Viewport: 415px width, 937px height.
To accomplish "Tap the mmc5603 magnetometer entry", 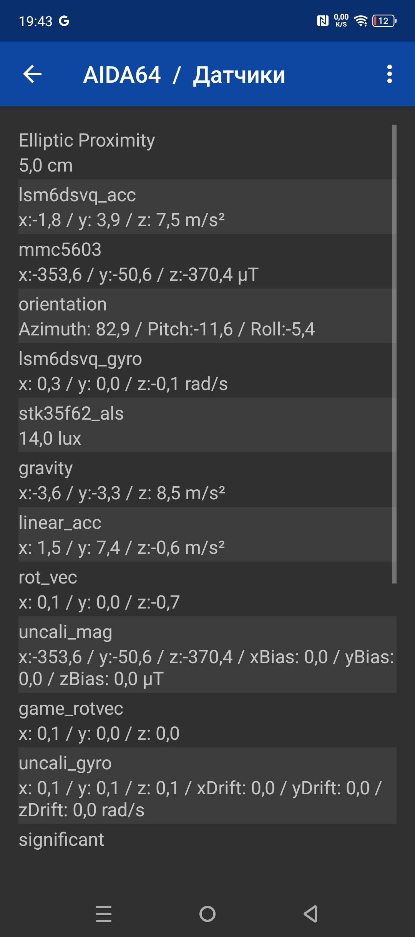I will click(204, 262).
